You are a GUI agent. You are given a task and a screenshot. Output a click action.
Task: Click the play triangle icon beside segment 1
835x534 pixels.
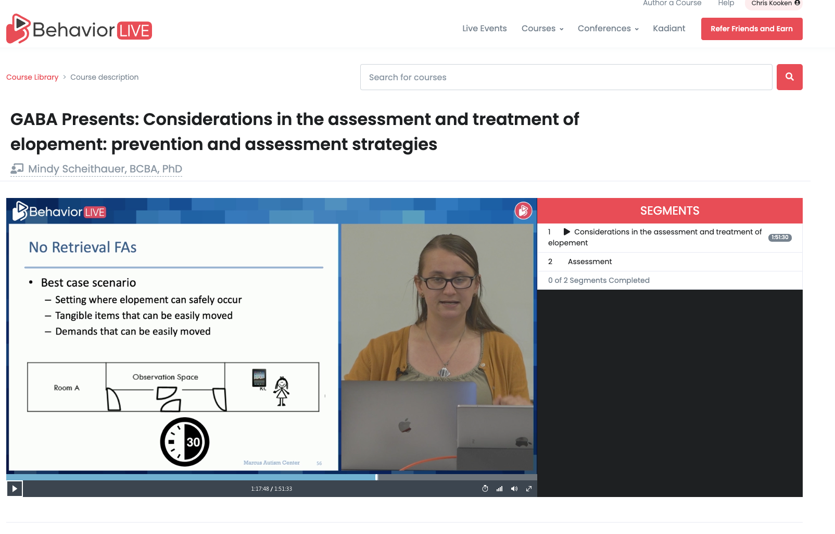click(x=567, y=232)
